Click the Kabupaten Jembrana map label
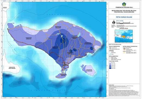142x100 pixels. click(29, 38)
